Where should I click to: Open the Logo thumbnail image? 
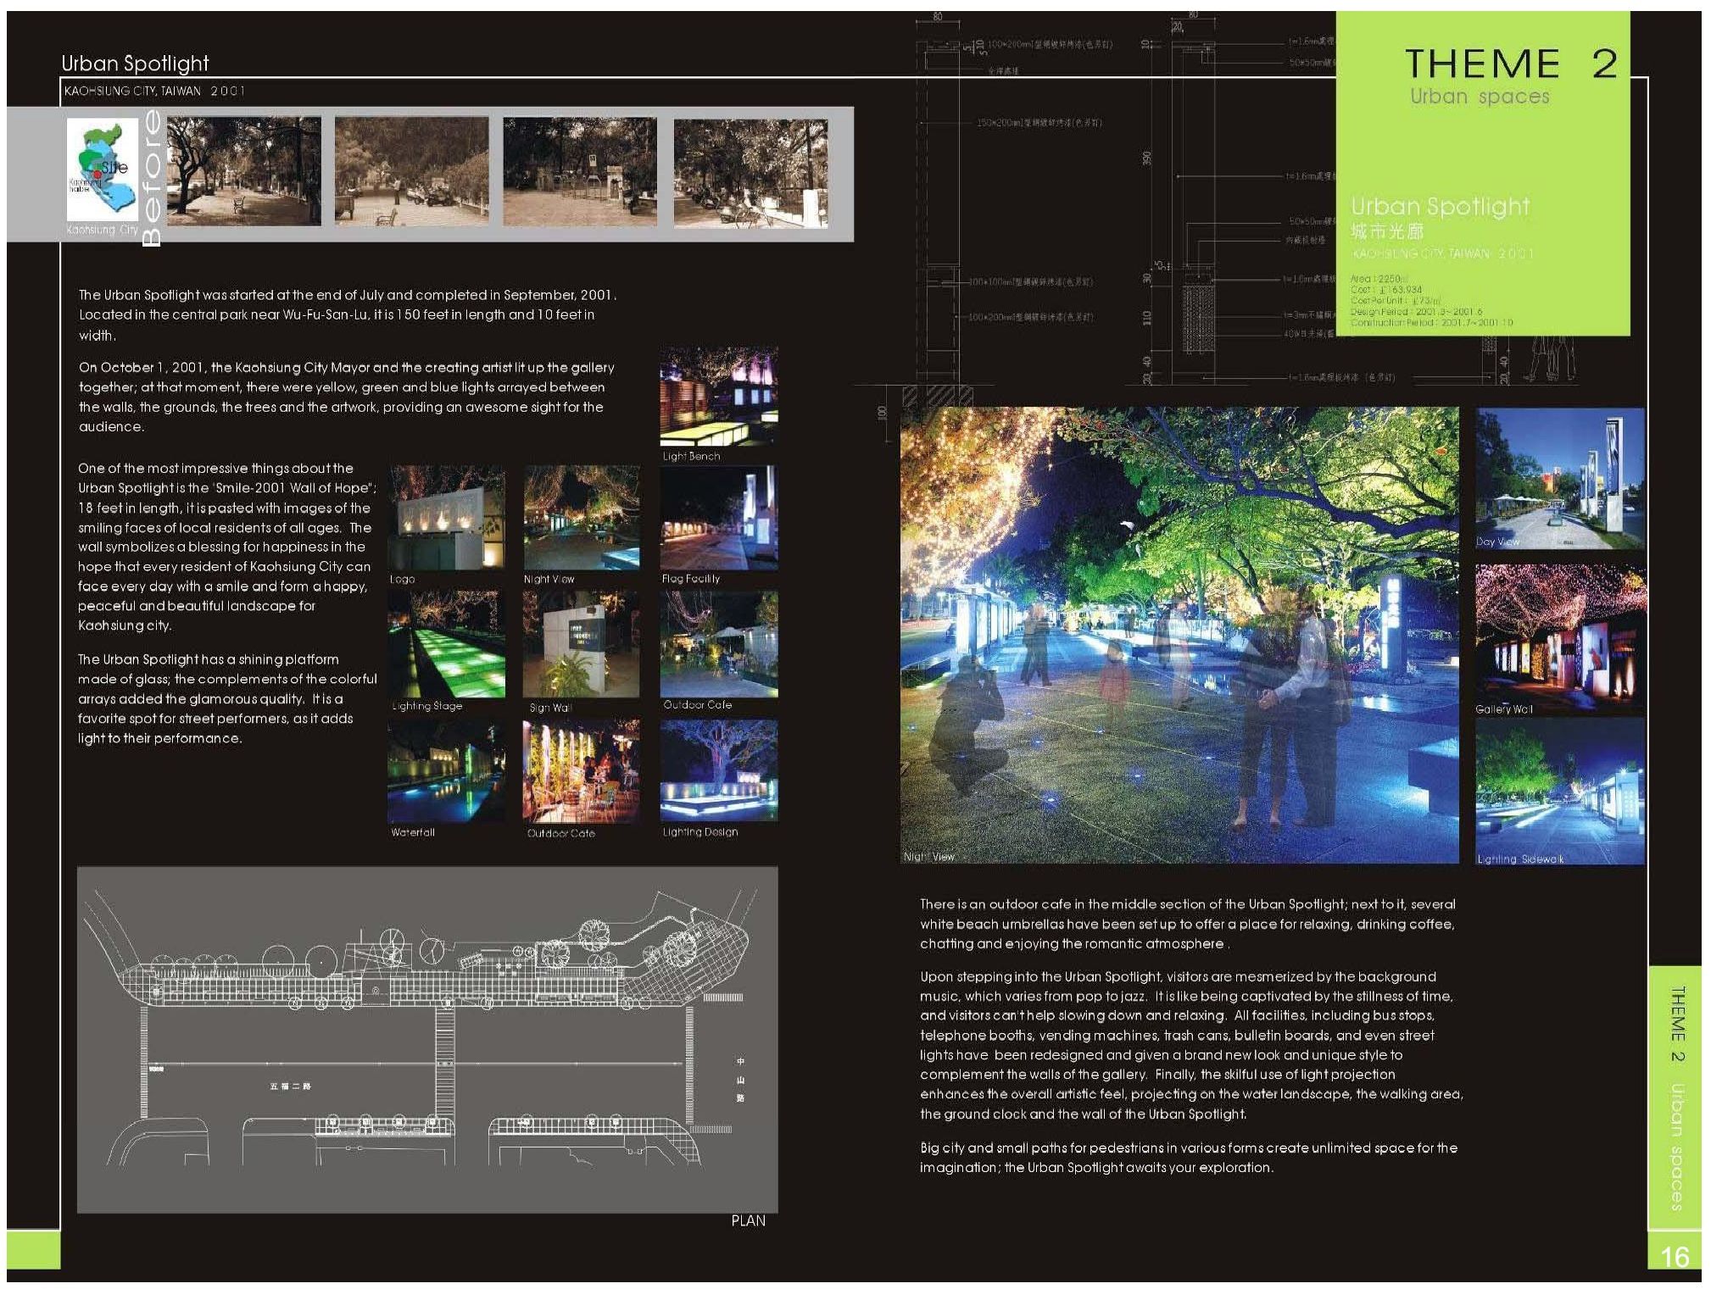click(447, 517)
